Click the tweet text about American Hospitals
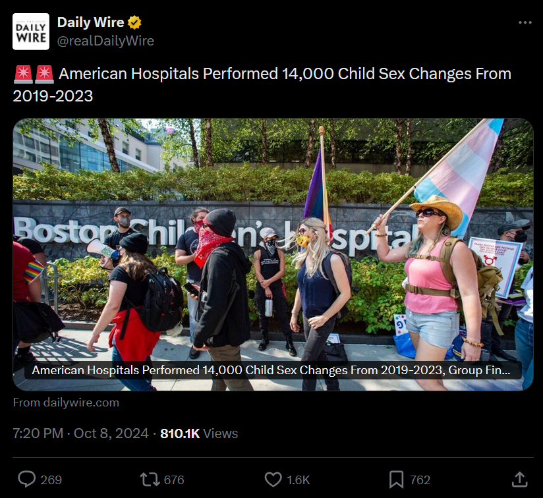The width and height of the screenshot is (543, 498). pos(262,85)
